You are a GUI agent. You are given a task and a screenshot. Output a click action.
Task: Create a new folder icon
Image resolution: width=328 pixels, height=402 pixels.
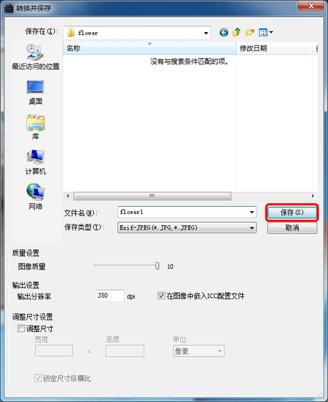click(x=250, y=32)
